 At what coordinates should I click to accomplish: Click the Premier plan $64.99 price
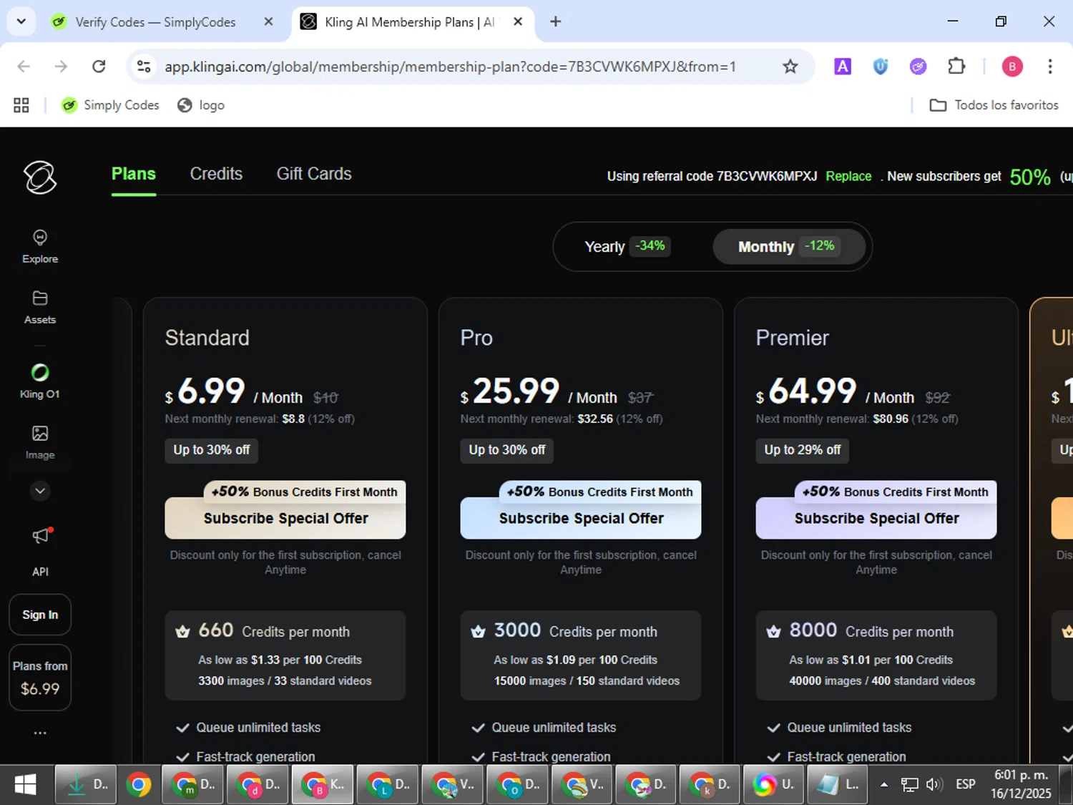pos(806,391)
